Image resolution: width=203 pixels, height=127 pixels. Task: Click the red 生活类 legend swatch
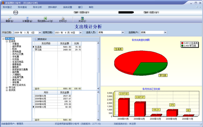(x=182, y=43)
